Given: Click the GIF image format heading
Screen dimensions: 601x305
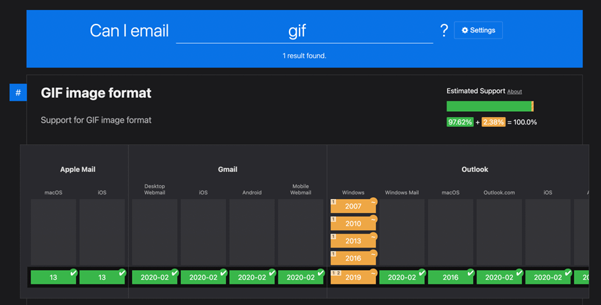Looking at the screenshot, I should 96,93.
